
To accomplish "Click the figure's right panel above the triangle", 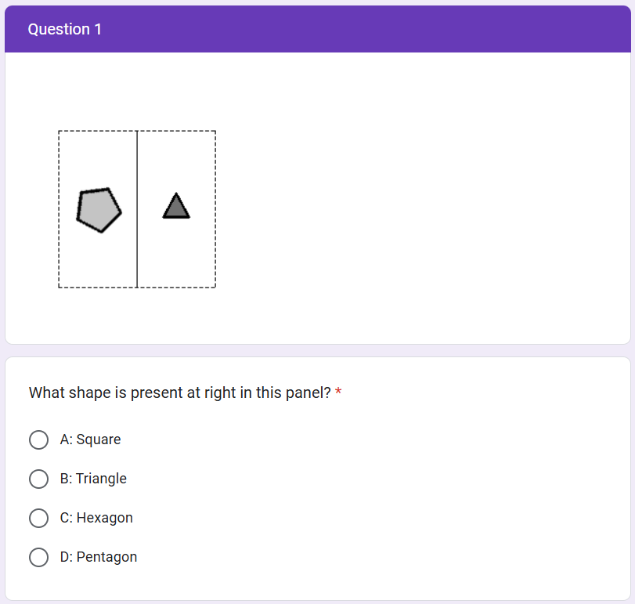I will tap(176, 161).
